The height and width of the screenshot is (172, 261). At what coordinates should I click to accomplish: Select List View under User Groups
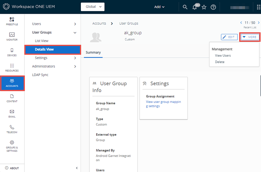tap(42, 41)
